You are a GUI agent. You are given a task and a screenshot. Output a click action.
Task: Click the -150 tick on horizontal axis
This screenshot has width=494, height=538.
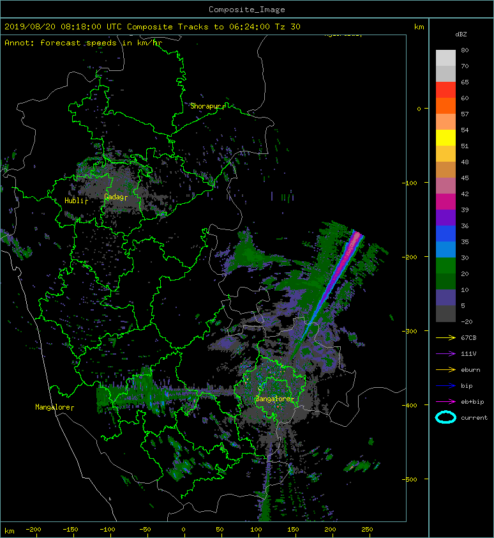(x=70, y=530)
